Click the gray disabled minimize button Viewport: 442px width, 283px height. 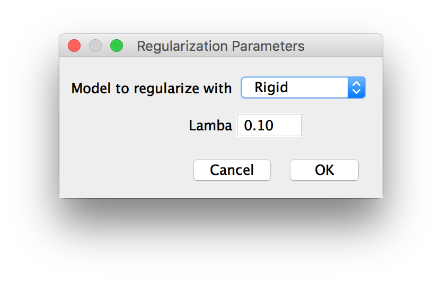click(95, 46)
